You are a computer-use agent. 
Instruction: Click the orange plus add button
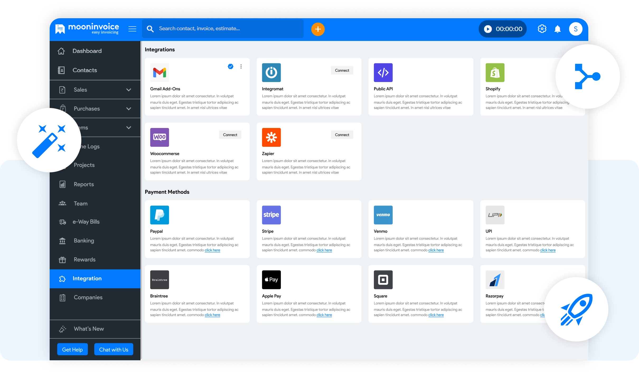[x=318, y=29]
